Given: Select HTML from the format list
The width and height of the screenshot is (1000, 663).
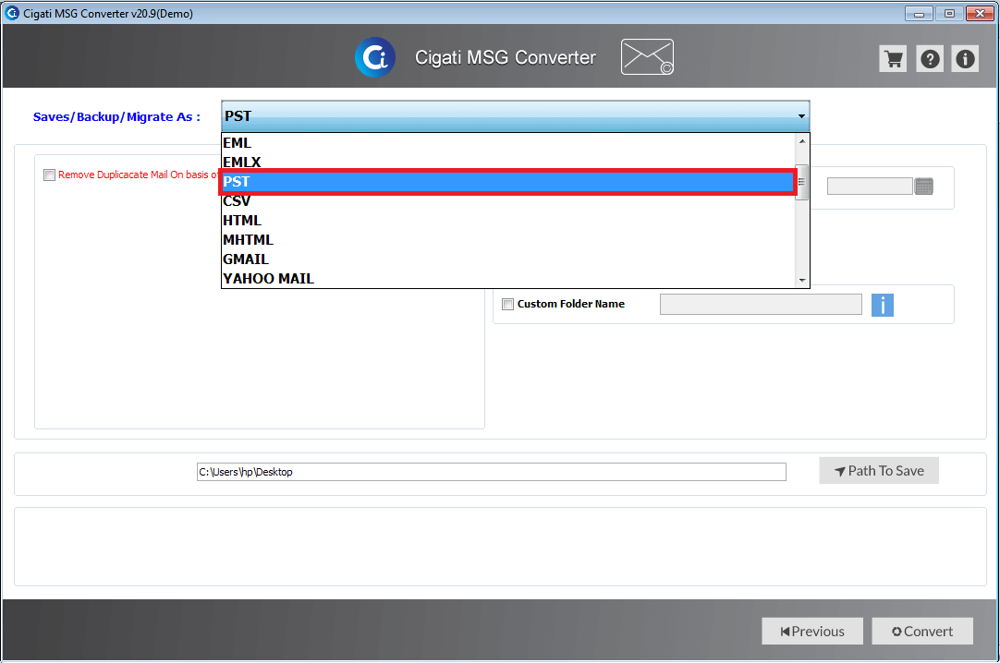Looking at the screenshot, I should click(x=508, y=221).
